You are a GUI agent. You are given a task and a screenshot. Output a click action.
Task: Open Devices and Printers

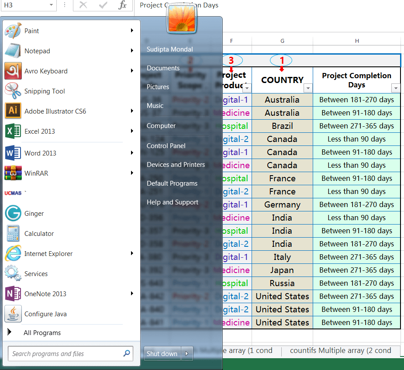click(176, 165)
